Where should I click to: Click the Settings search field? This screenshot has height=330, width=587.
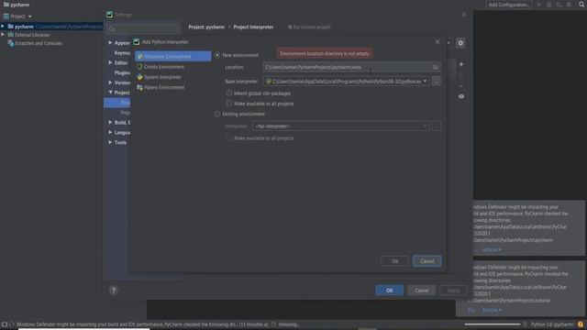[143, 28]
